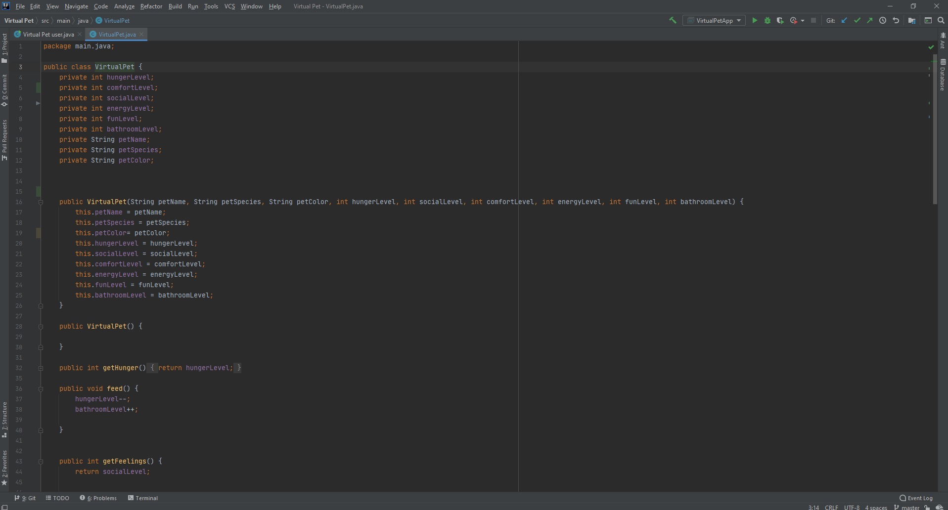948x510 pixels.
Task: Open the TODO tool window button
Action: tap(57, 498)
